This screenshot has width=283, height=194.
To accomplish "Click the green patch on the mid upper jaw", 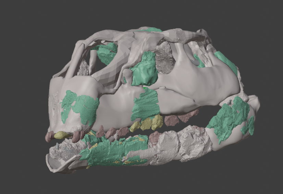I will (145, 106).
